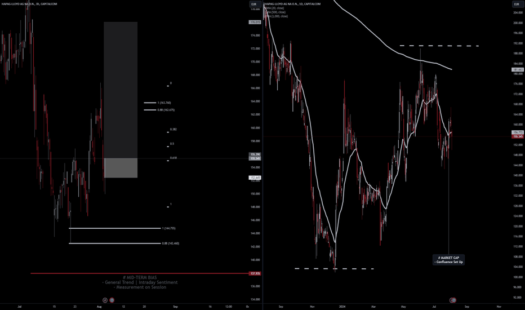Select the lower dashed line on daily chart
The width and height of the screenshot is (525, 310).
(x=334, y=268)
